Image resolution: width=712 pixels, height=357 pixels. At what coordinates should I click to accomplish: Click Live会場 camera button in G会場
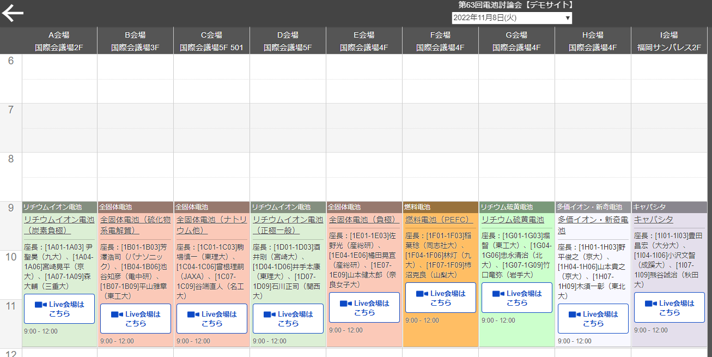click(x=517, y=298)
